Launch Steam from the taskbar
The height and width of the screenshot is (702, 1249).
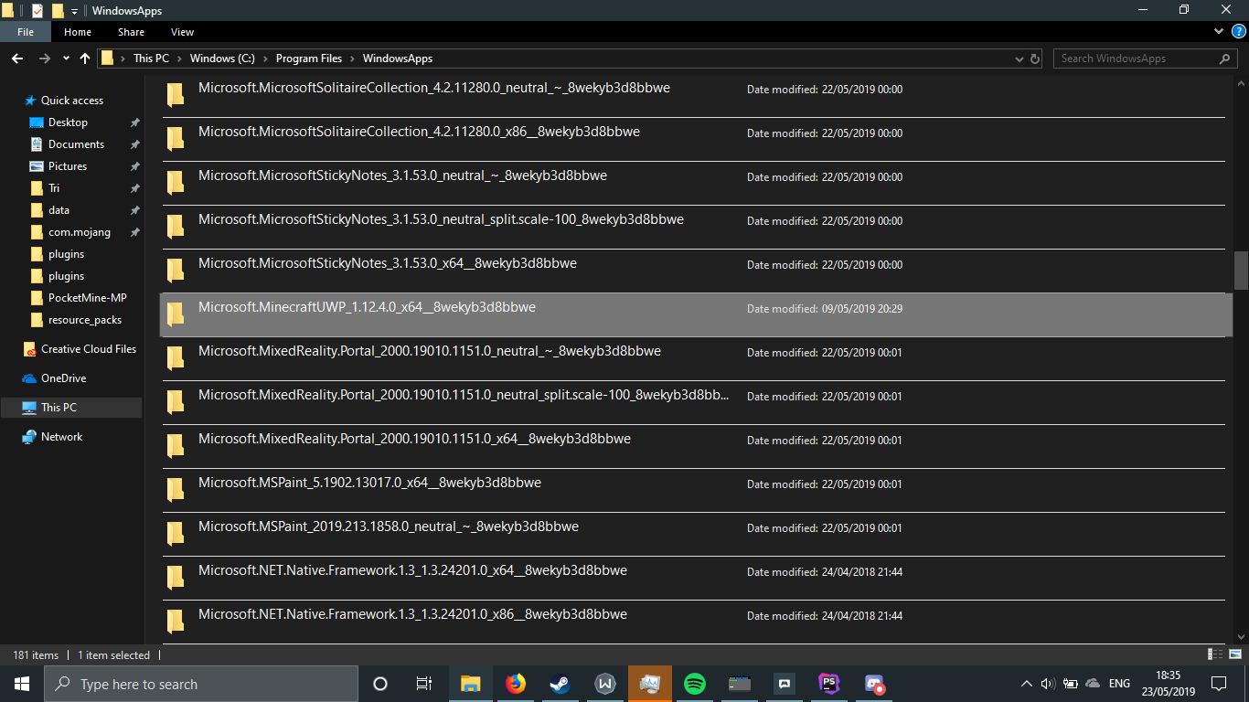[x=560, y=684]
